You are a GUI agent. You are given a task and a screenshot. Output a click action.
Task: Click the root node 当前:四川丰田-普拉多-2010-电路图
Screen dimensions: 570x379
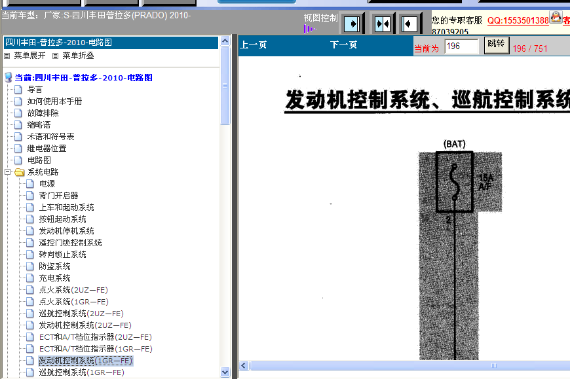[83, 78]
